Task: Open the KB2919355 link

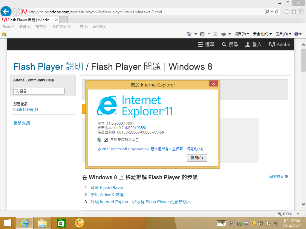Action: 135,128
